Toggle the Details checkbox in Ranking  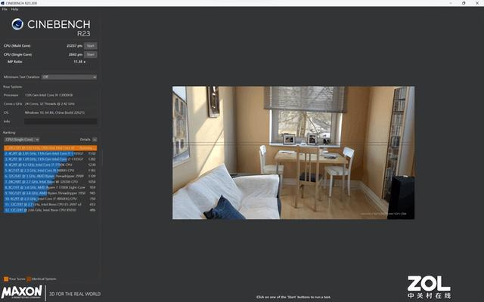point(95,140)
